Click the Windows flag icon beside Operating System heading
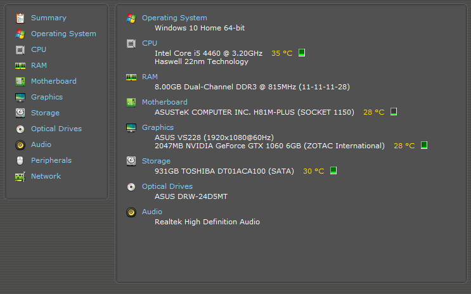The width and height of the screenshot is (471, 294). coord(131,18)
